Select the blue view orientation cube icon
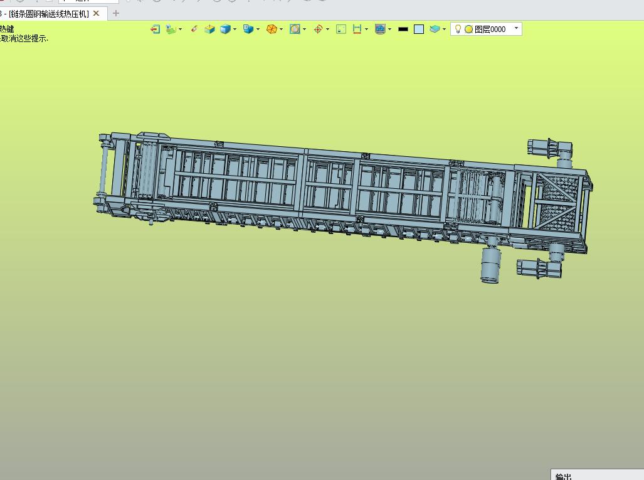The height and width of the screenshot is (480, 644). [x=248, y=29]
